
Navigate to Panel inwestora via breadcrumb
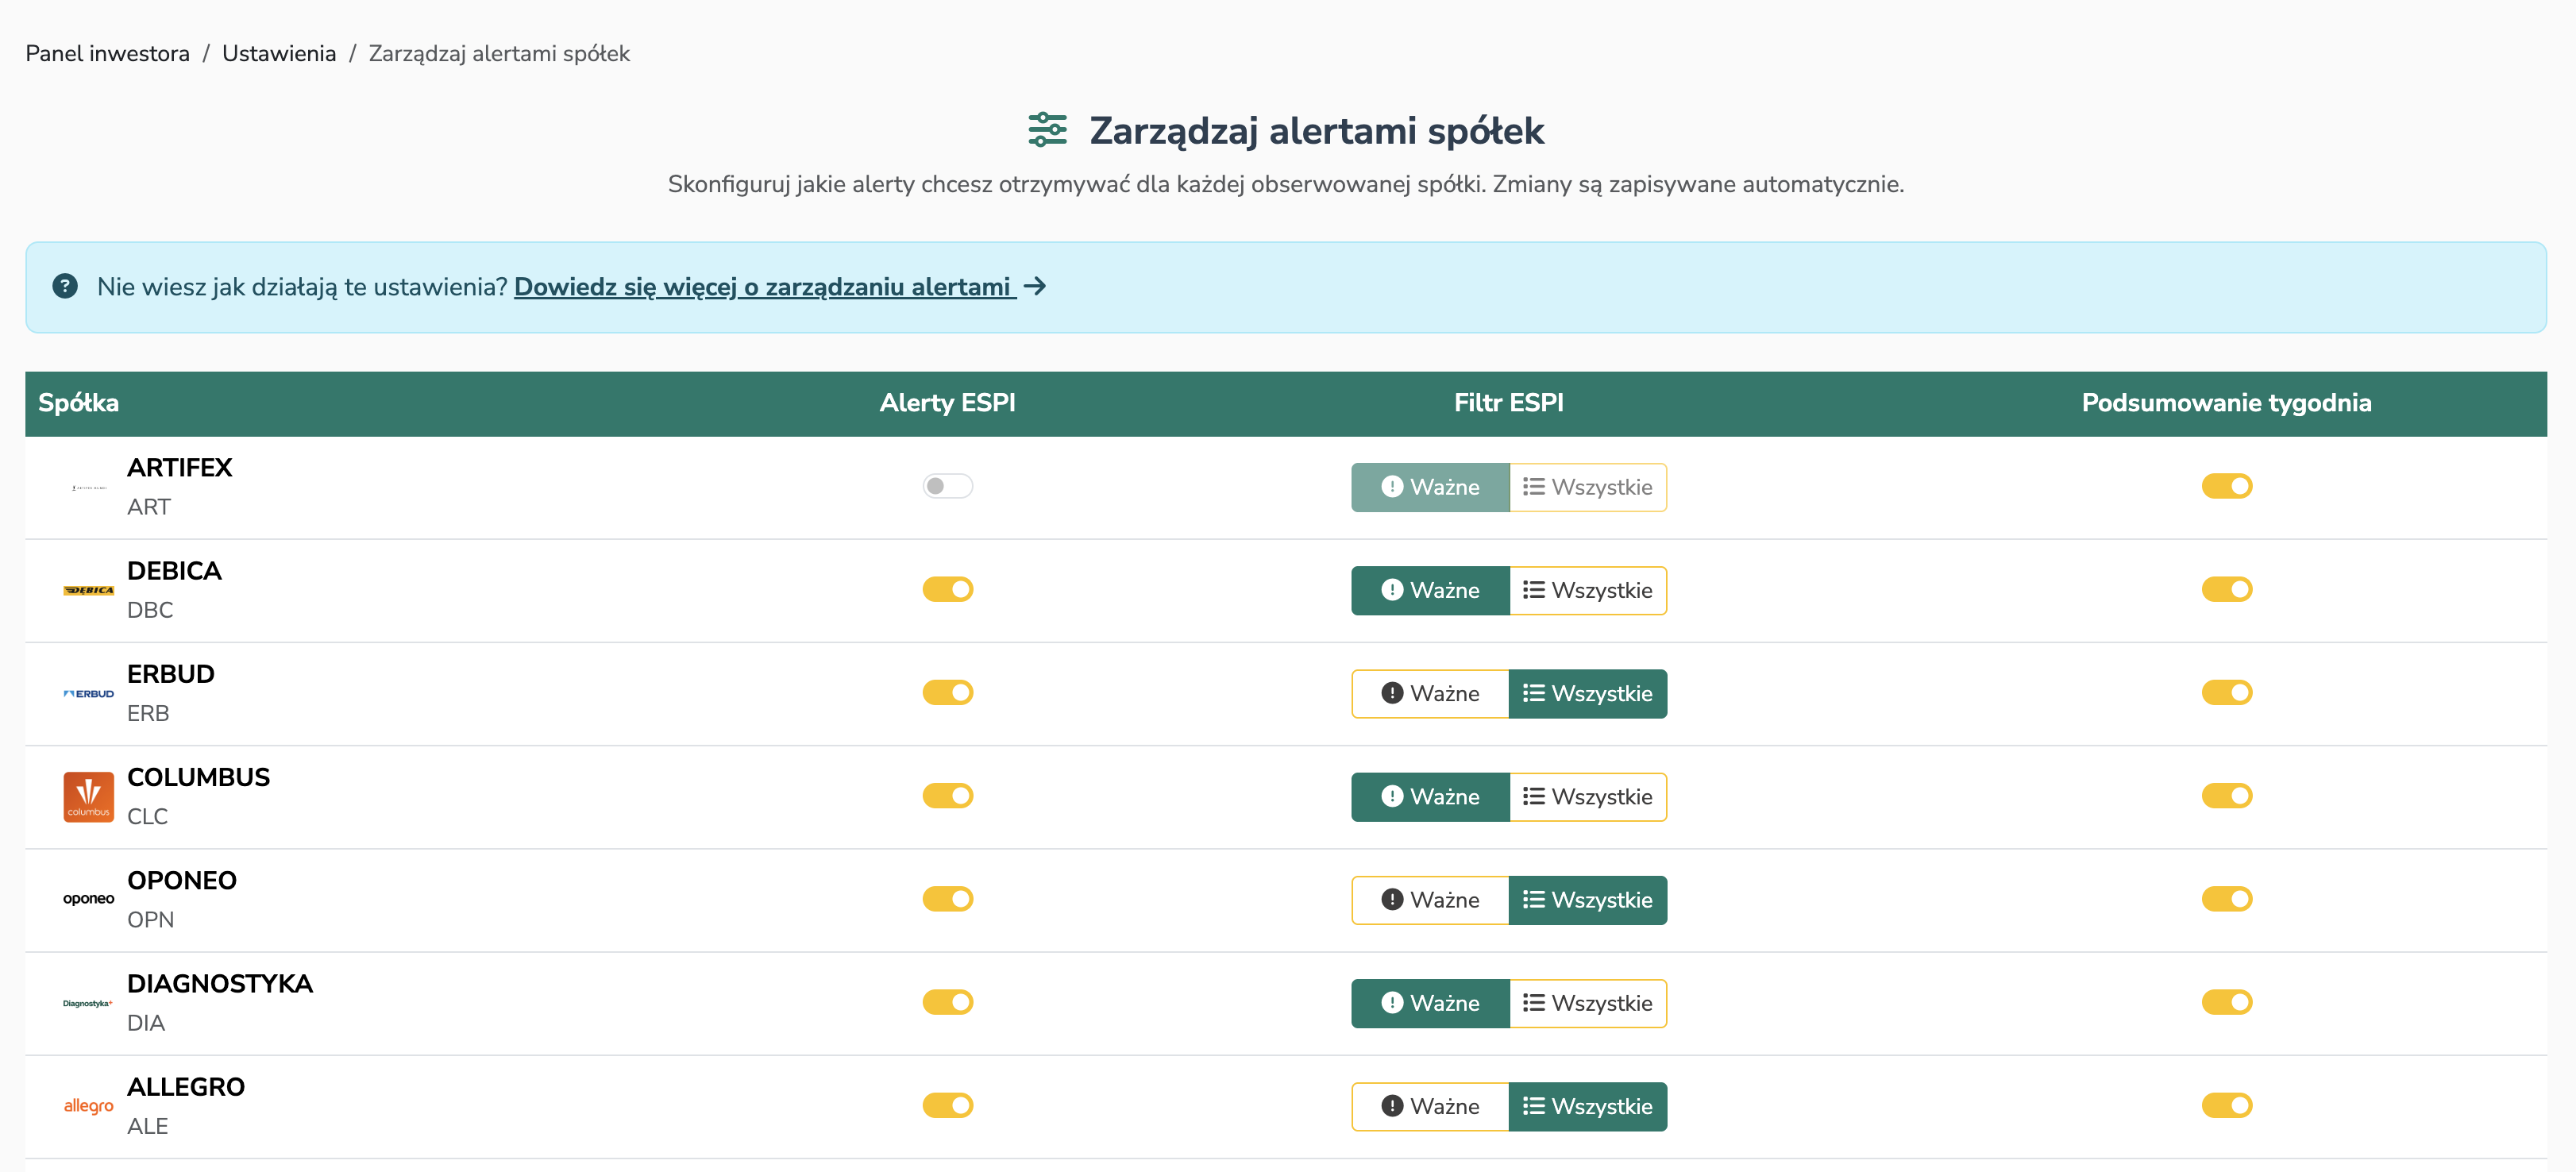pyautogui.click(x=107, y=53)
